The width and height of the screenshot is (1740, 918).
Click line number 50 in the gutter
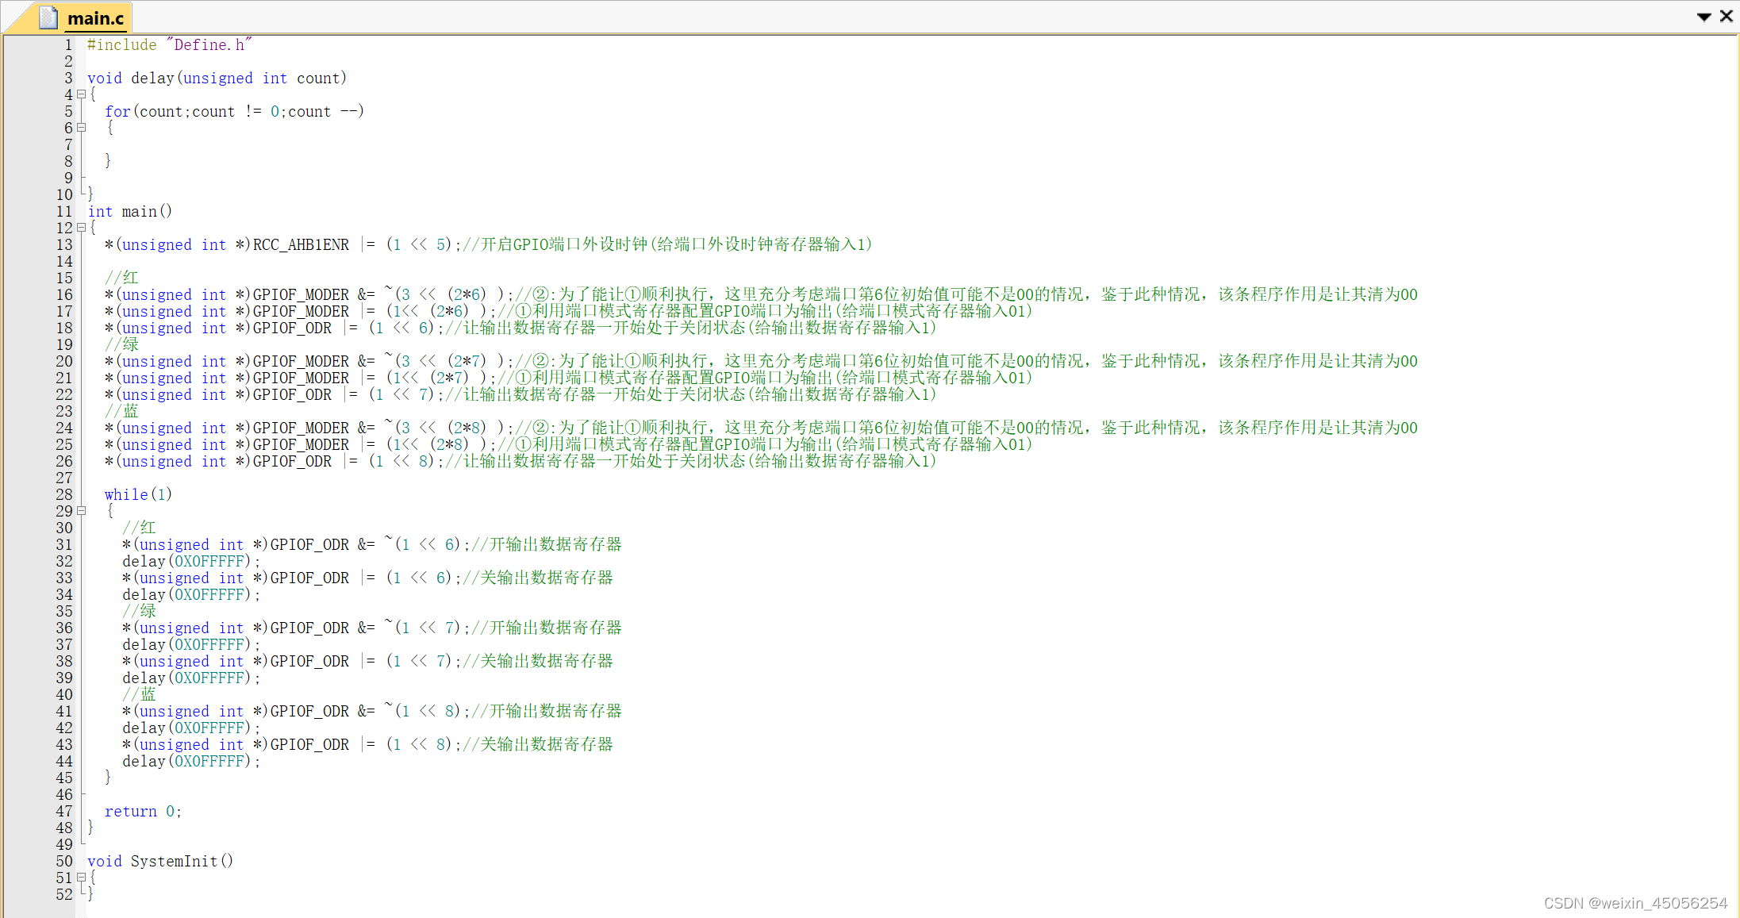[x=63, y=861]
